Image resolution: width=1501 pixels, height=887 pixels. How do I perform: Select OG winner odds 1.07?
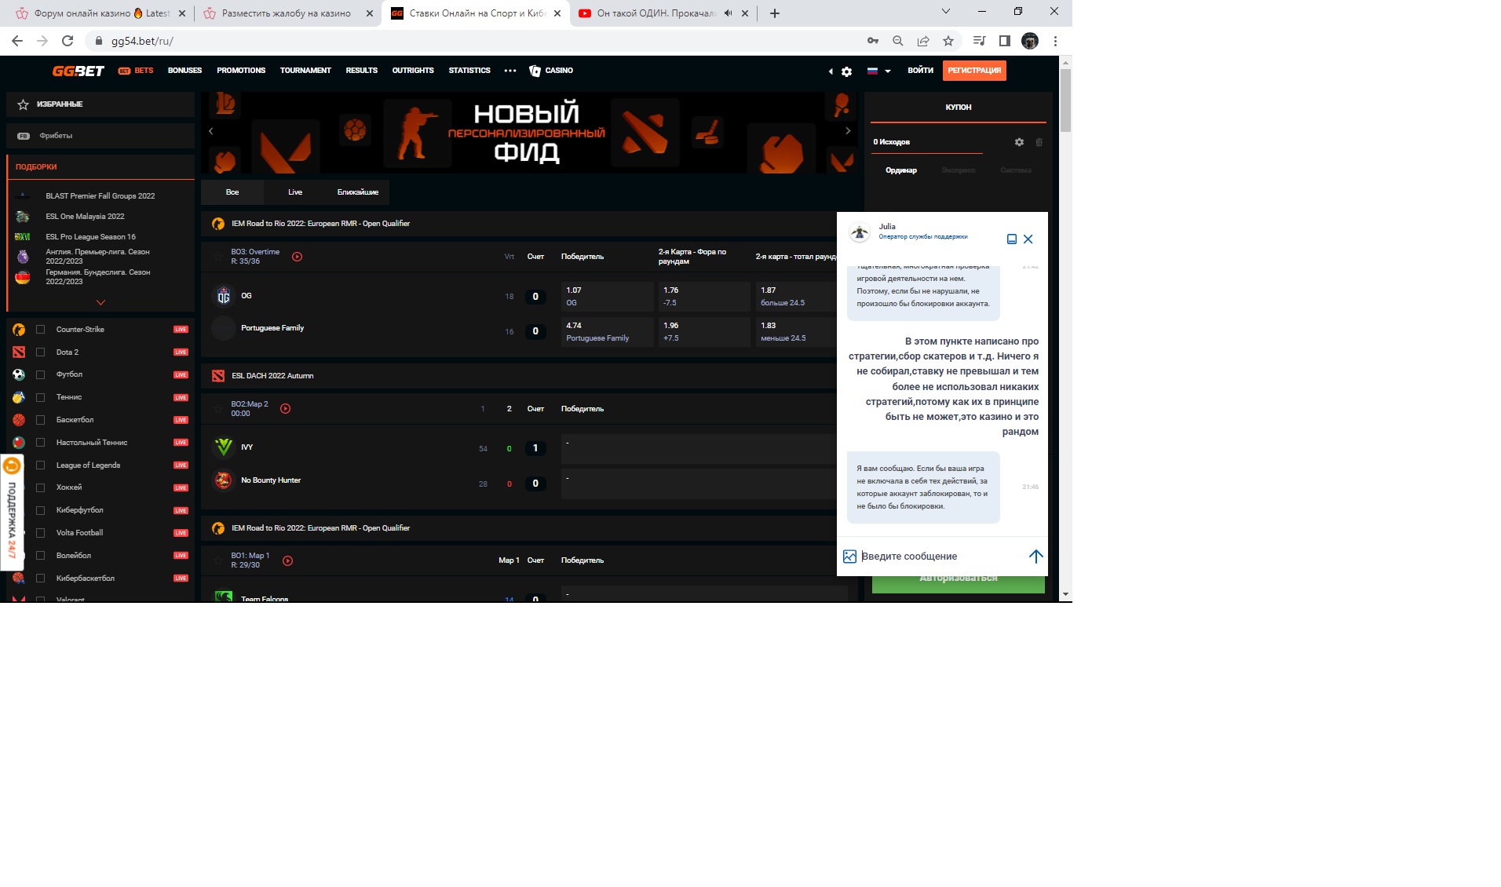(x=607, y=297)
